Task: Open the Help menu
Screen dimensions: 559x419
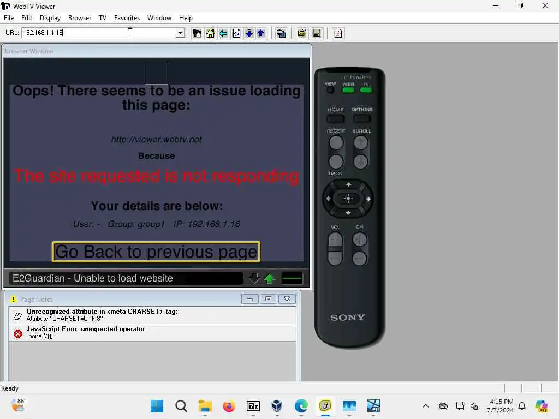Action: pyautogui.click(x=186, y=18)
